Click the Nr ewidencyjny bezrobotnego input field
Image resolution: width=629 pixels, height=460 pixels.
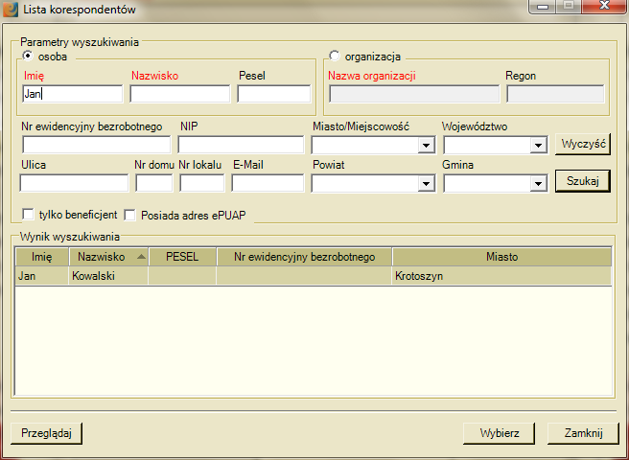97,145
